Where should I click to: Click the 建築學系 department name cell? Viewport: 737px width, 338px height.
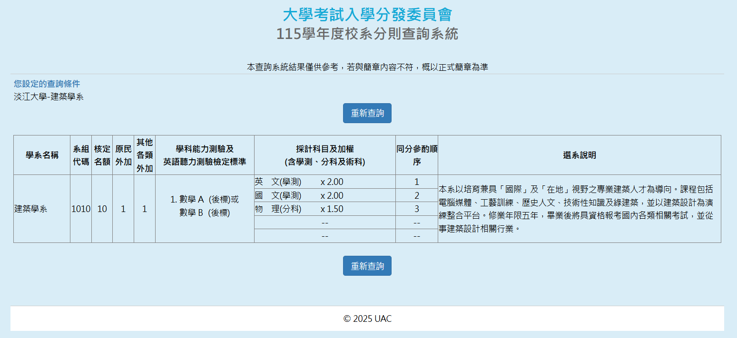31,209
